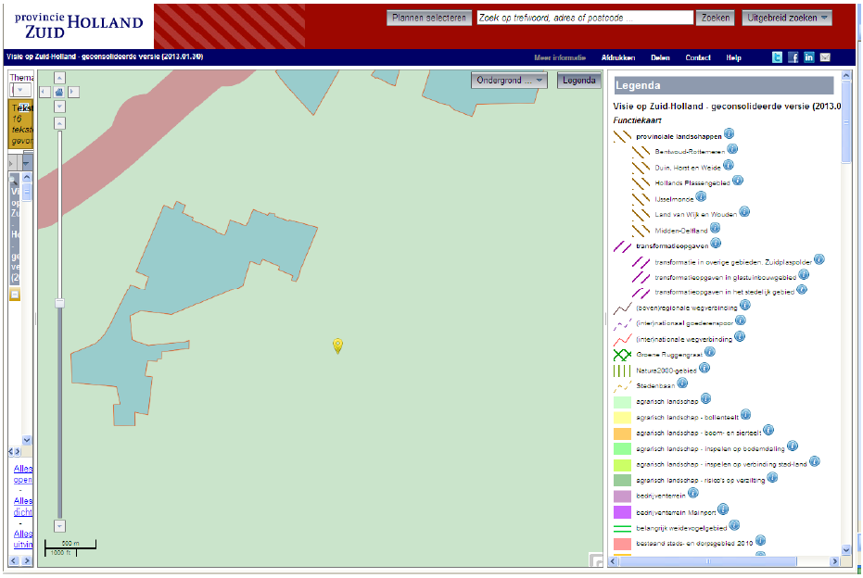The image size is (863, 578).
Task: Toggle the Legenda button
Action: point(578,81)
